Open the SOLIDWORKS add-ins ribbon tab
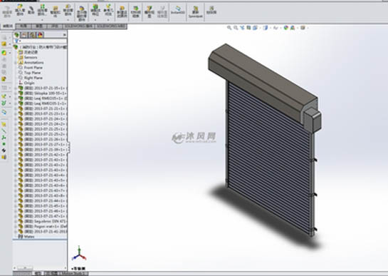This screenshot has width=388, height=276. 79,26
